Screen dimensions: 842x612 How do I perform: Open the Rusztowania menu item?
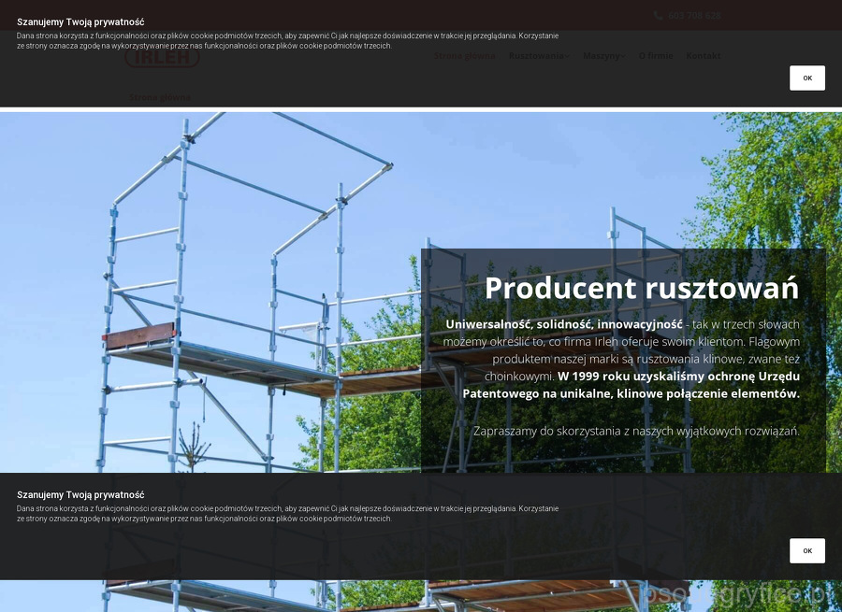536,56
